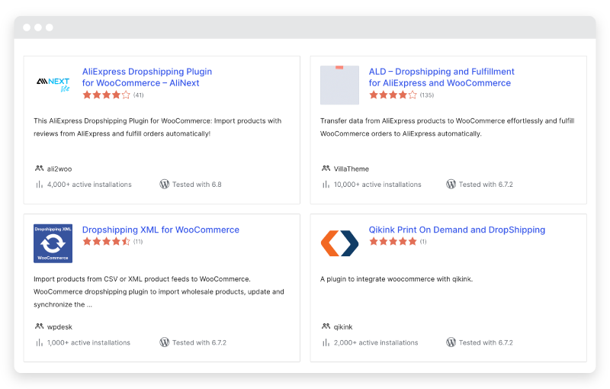Click the AliNext star rating
The image size is (610, 389).
click(106, 95)
